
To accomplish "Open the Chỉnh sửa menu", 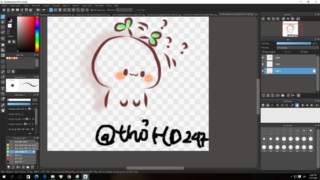I will pos(15,6).
